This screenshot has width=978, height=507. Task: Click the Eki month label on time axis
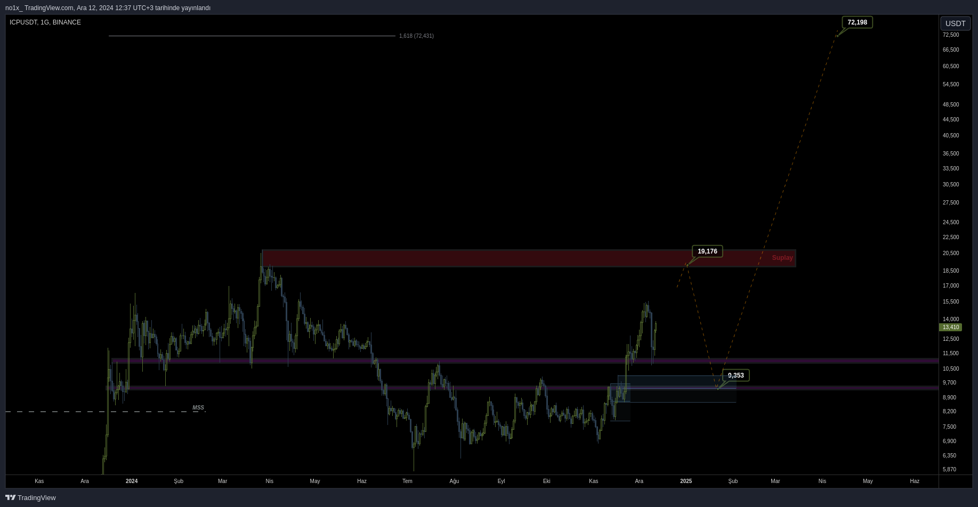546,481
